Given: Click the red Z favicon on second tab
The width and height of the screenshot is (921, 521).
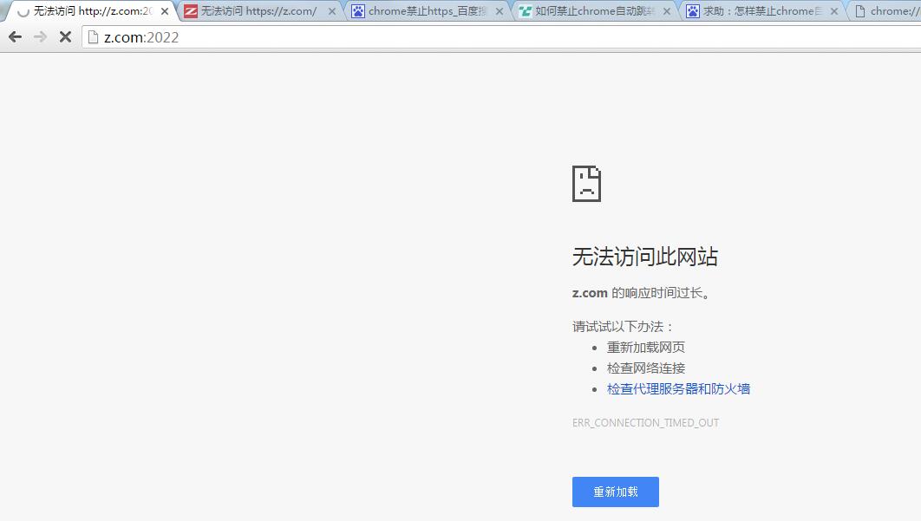Looking at the screenshot, I should click(191, 11).
